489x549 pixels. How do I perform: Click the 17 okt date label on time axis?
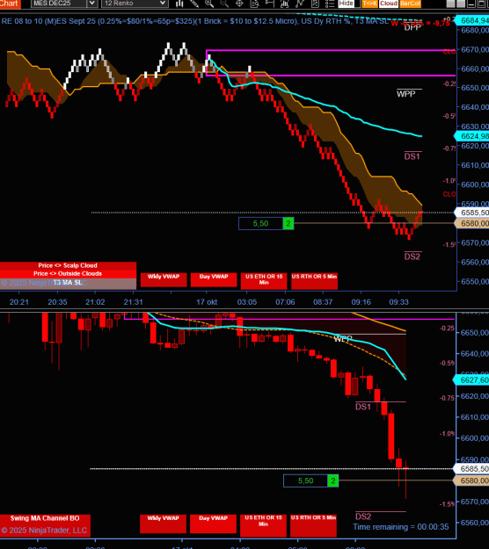point(207,302)
